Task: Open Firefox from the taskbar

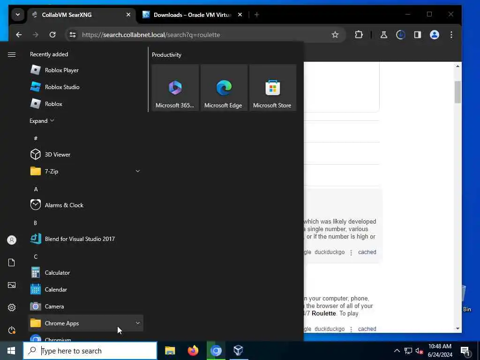Action: pos(193,351)
